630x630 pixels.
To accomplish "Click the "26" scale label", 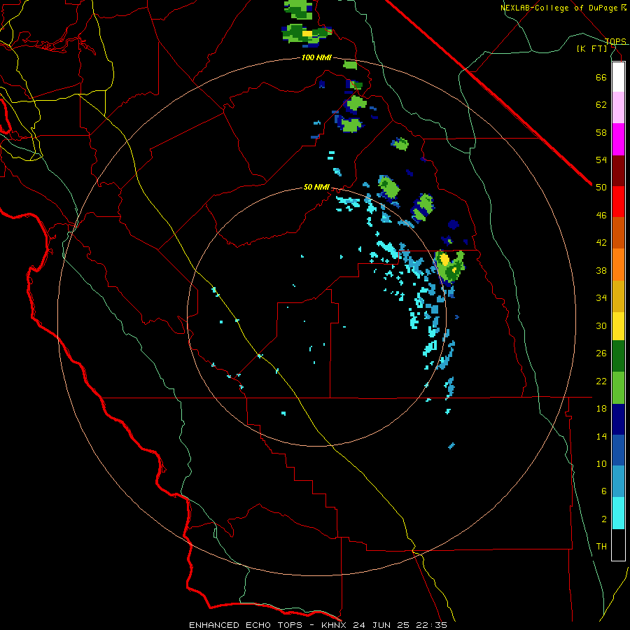I will click(601, 353).
